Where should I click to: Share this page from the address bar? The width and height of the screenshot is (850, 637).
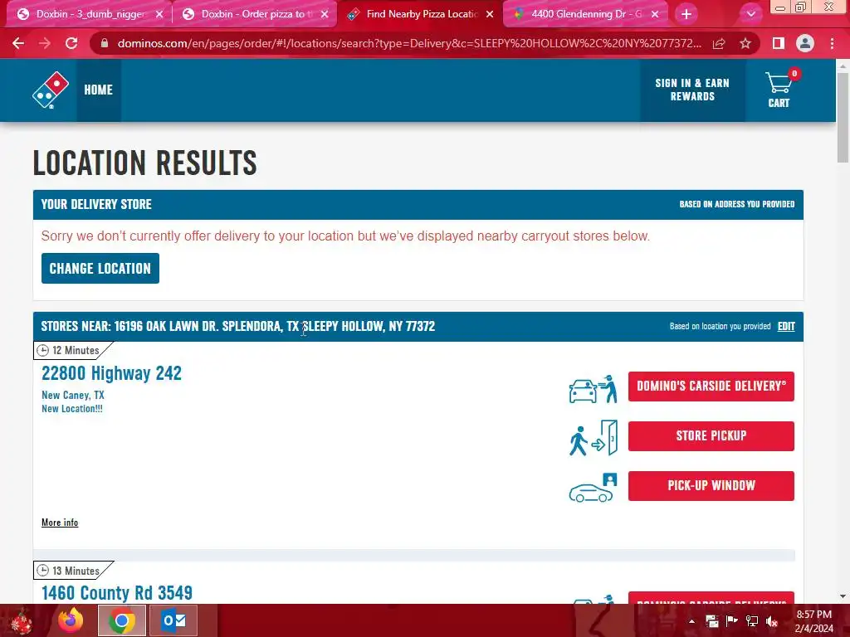click(x=719, y=43)
